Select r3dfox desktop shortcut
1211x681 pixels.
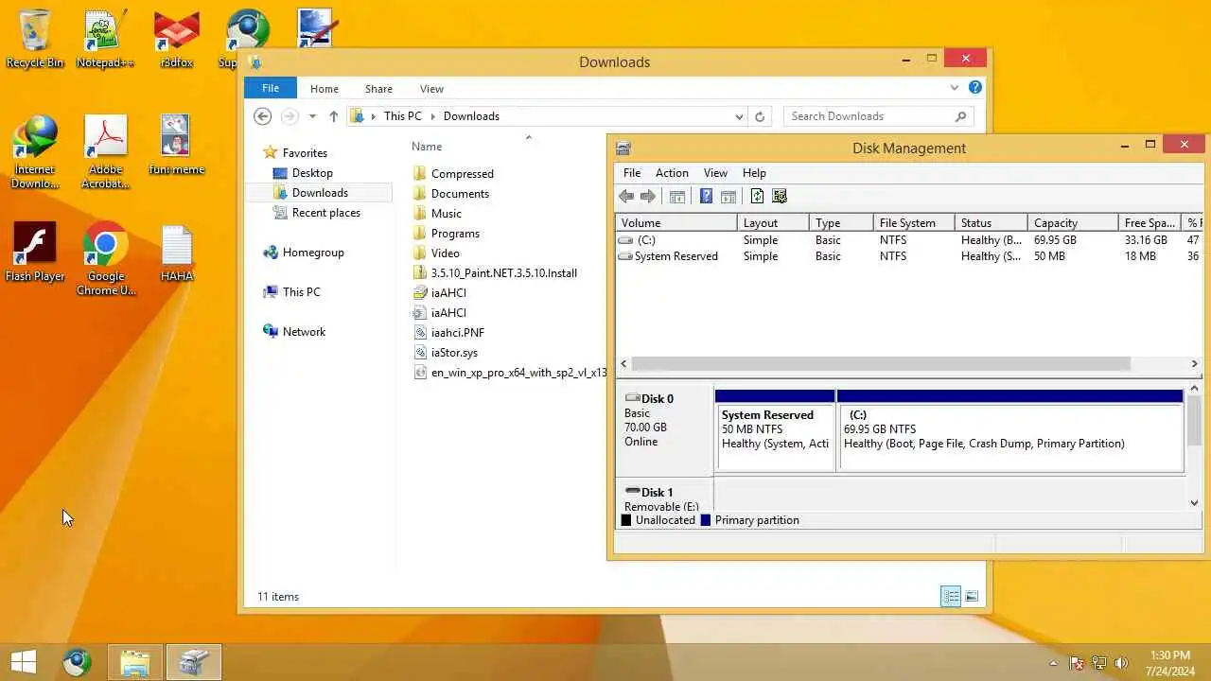point(176,40)
